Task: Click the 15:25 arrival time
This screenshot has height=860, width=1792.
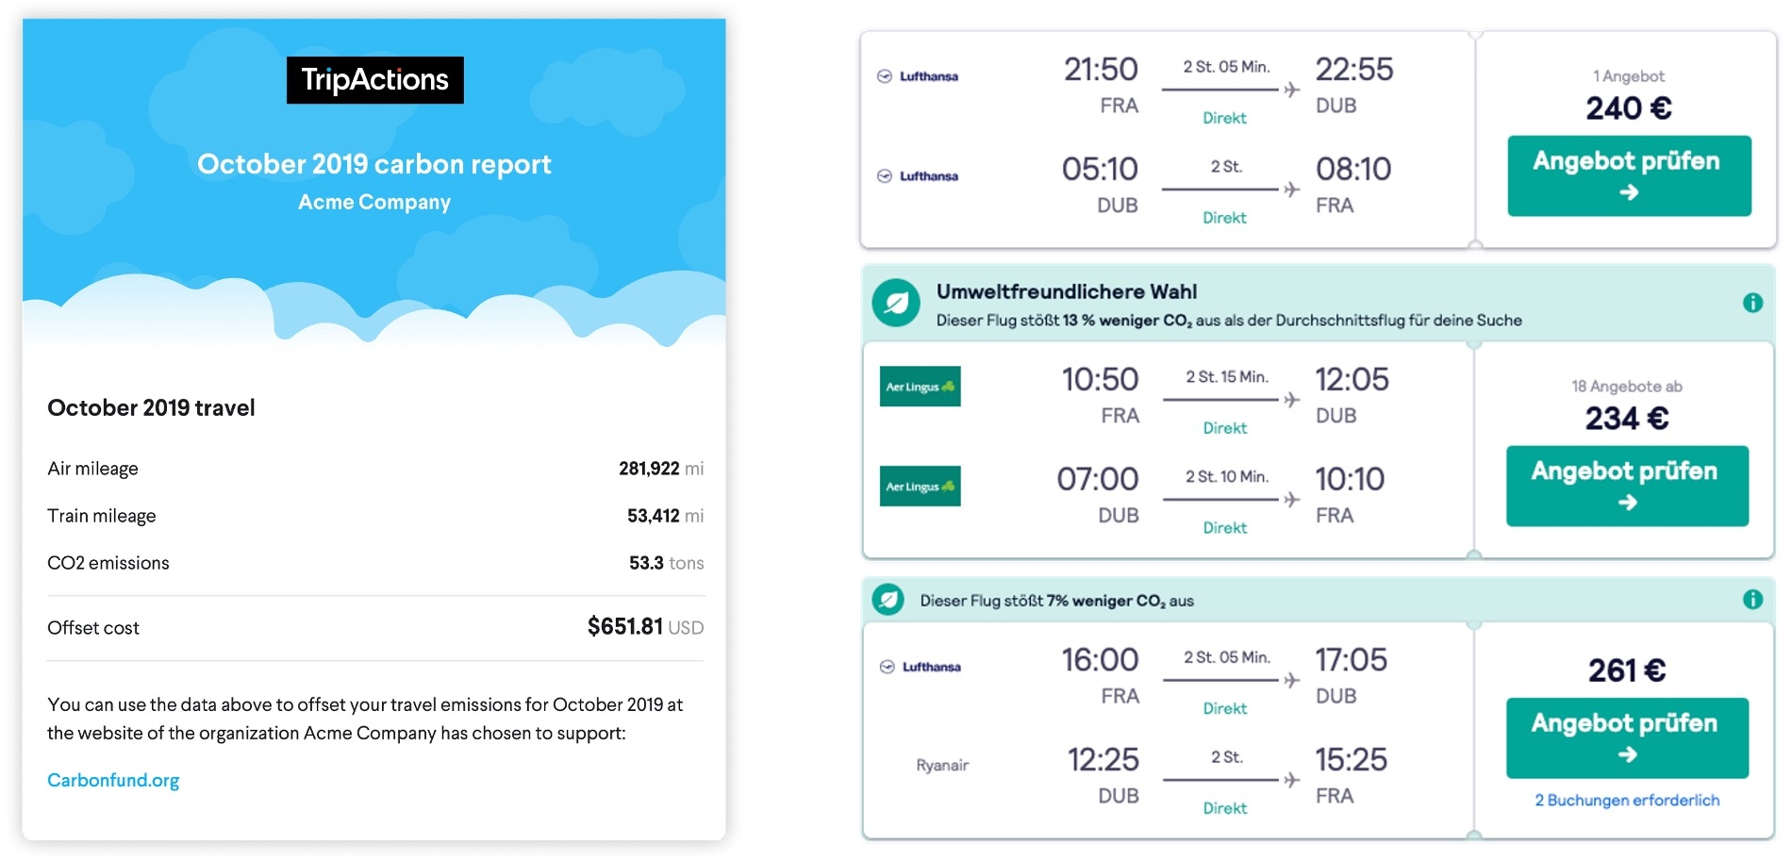Action: click(1352, 760)
